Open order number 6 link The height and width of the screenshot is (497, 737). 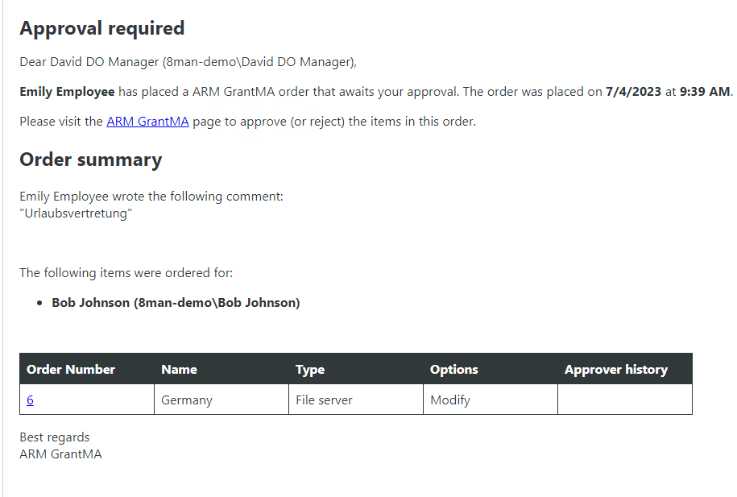pyautogui.click(x=30, y=400)
